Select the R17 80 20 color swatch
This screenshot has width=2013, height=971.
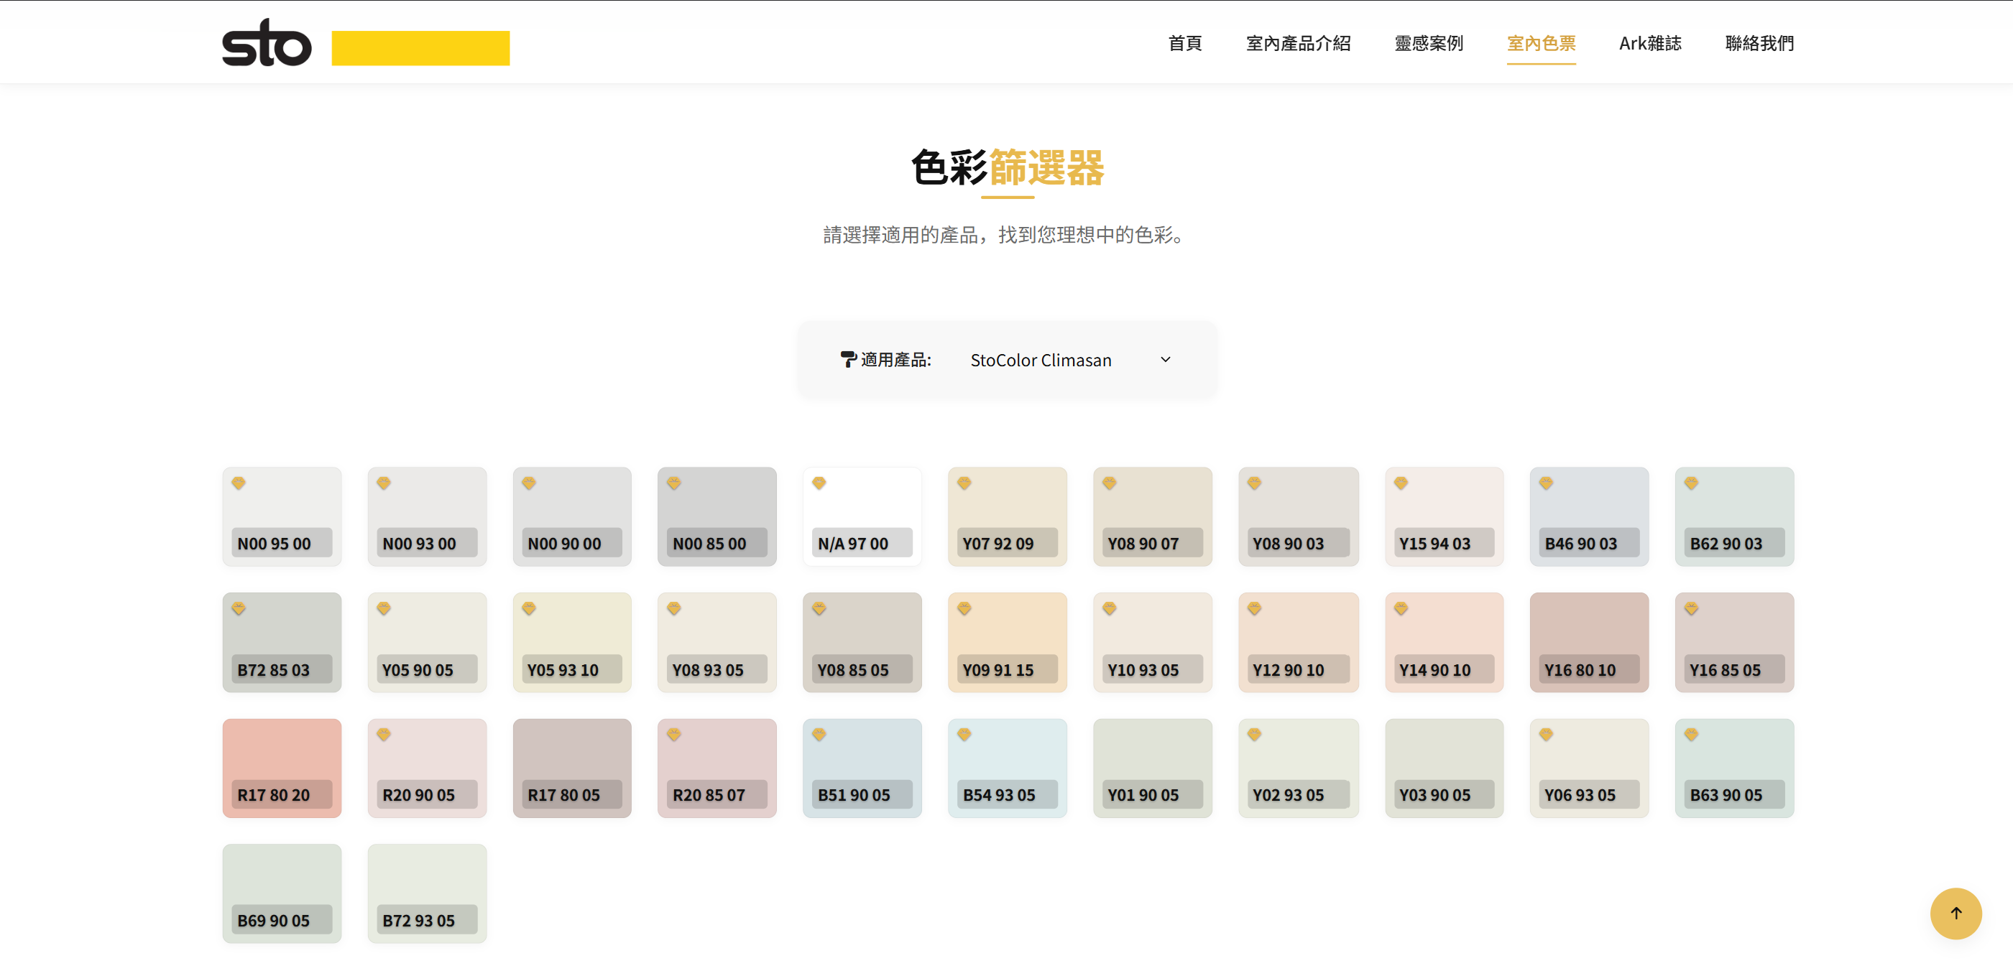point(281,768)
